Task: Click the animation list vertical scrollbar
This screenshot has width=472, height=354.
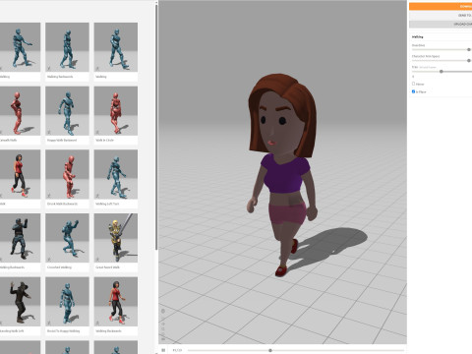Action: (156, 128)
